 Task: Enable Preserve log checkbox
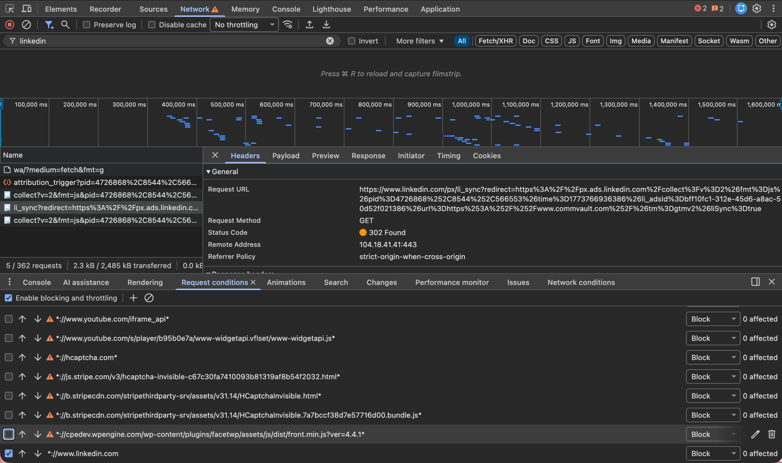click(86, 25)
